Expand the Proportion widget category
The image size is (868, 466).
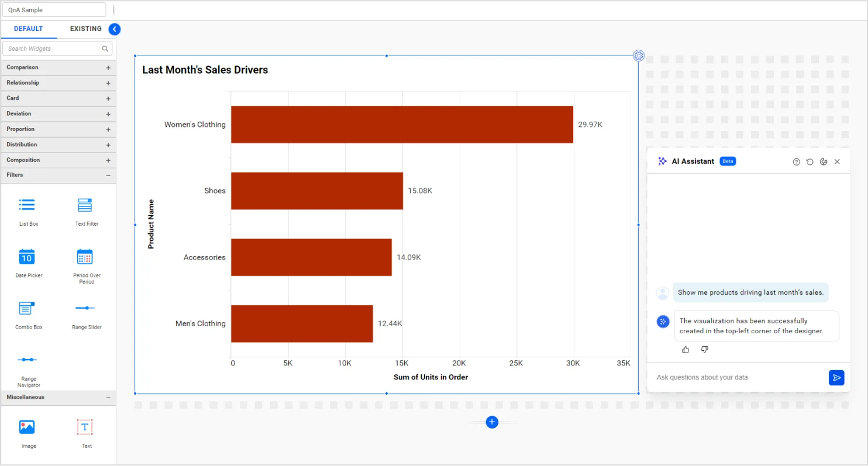108,130
